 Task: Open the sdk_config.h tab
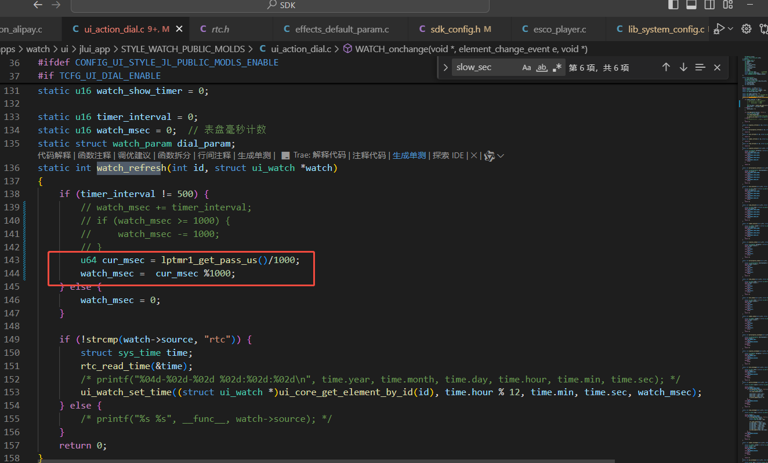(455, 29)
